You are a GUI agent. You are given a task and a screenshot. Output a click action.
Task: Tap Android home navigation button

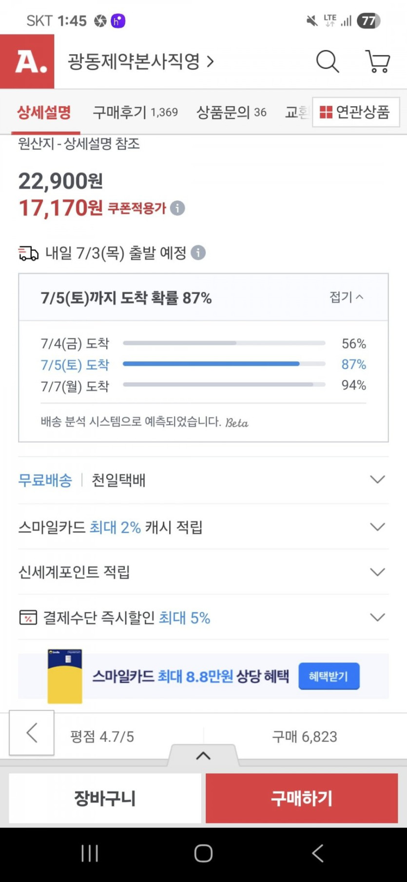203,853
